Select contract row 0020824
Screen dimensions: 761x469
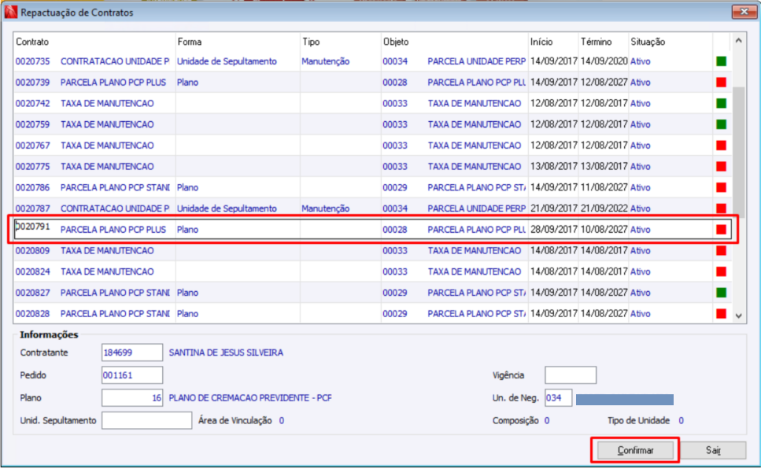(x=373, y=271)
